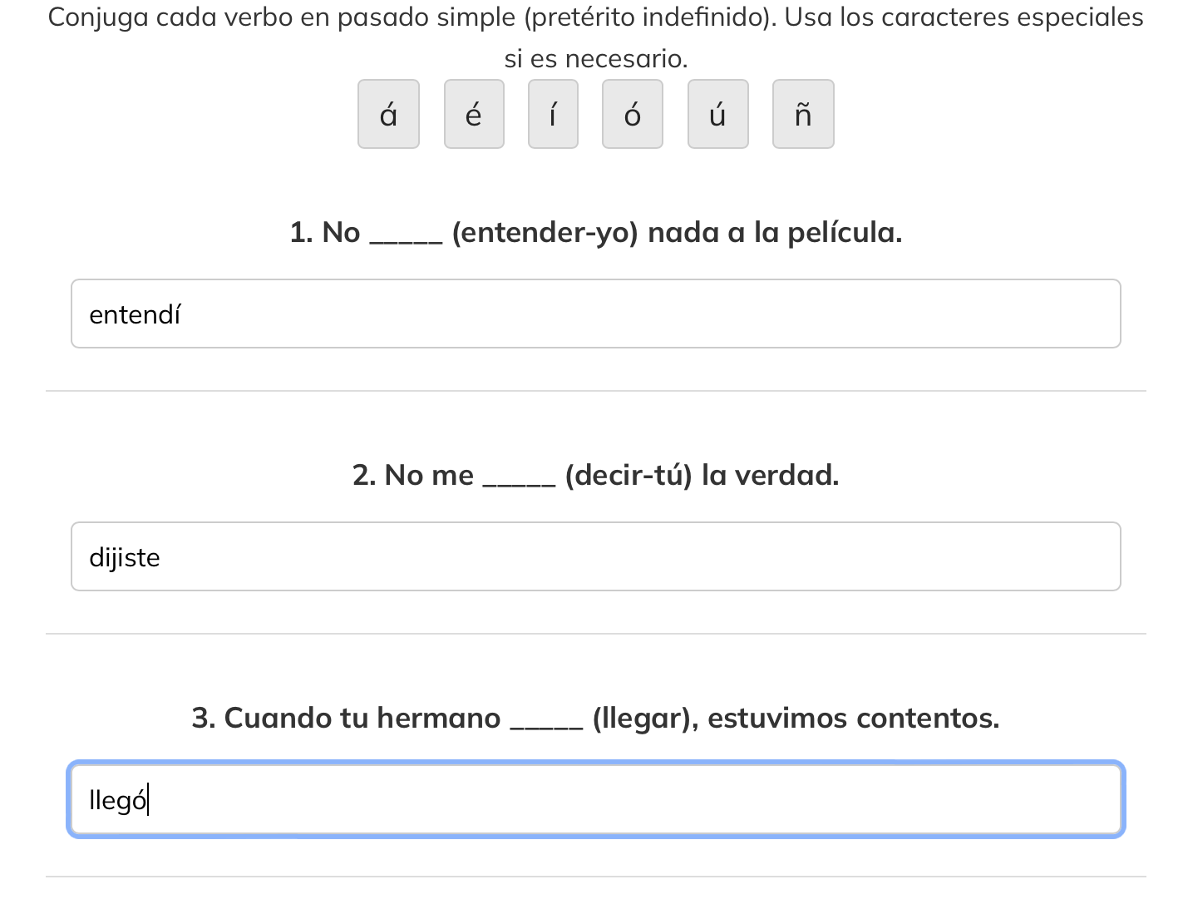Insert the á special character
1183x914 pixels.
pyautogui.click(x=388, y=114)
